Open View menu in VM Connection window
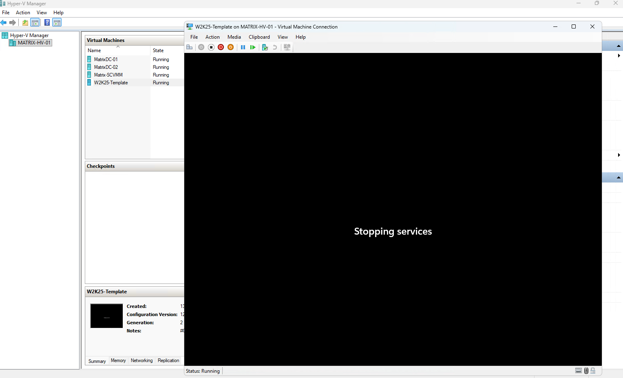Viewport: 623px width, 378px height. [283, 37]
